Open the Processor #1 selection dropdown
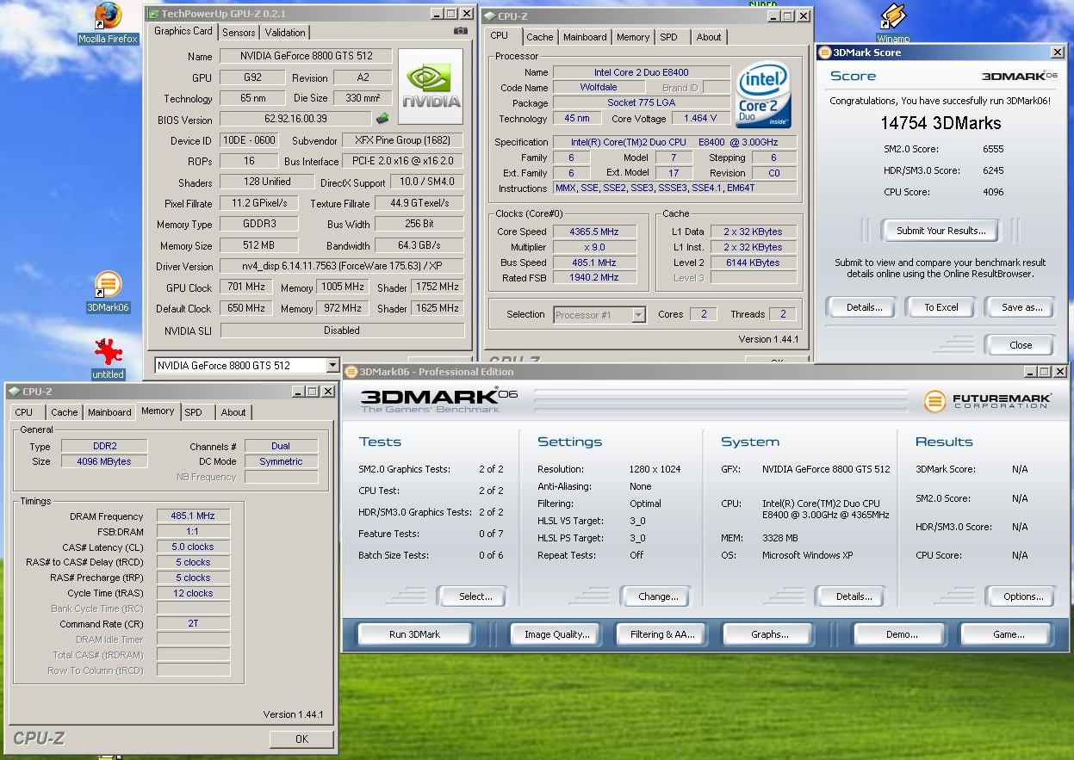This screenshot has width=1074, height=760. pyautogui.click(x=637, y=315)
